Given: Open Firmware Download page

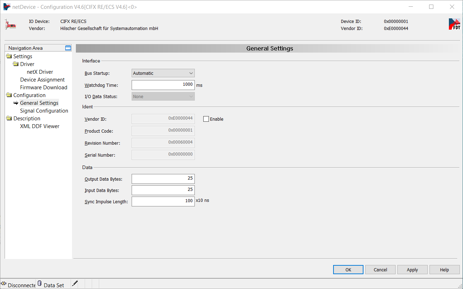Looking at the screenshot, I should coord(43,88).
